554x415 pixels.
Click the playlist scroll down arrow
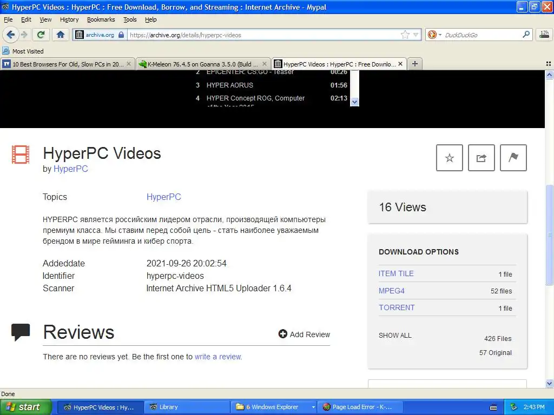click(354, 102)
